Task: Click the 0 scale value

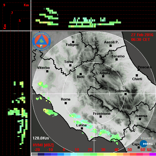Action: pos(64,150)
